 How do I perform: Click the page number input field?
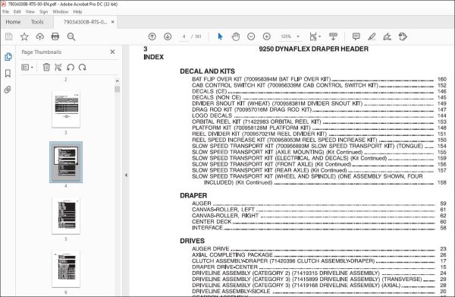pos(184,36)
